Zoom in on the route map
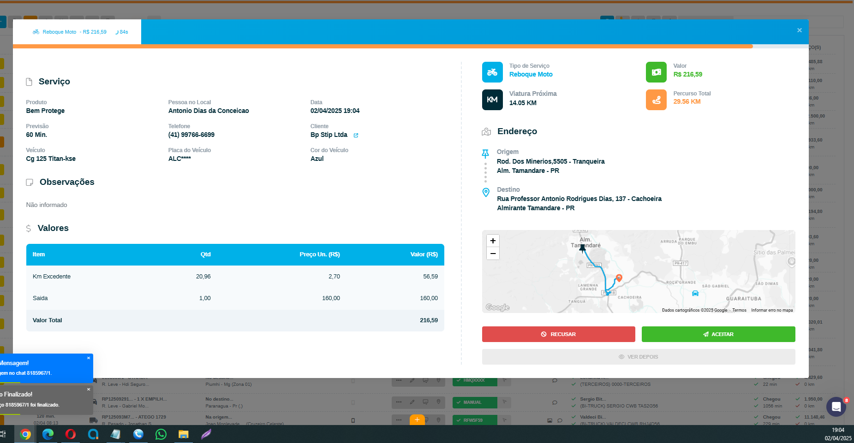The width and height of the screenshot is (854, 443). pos(493,241)
